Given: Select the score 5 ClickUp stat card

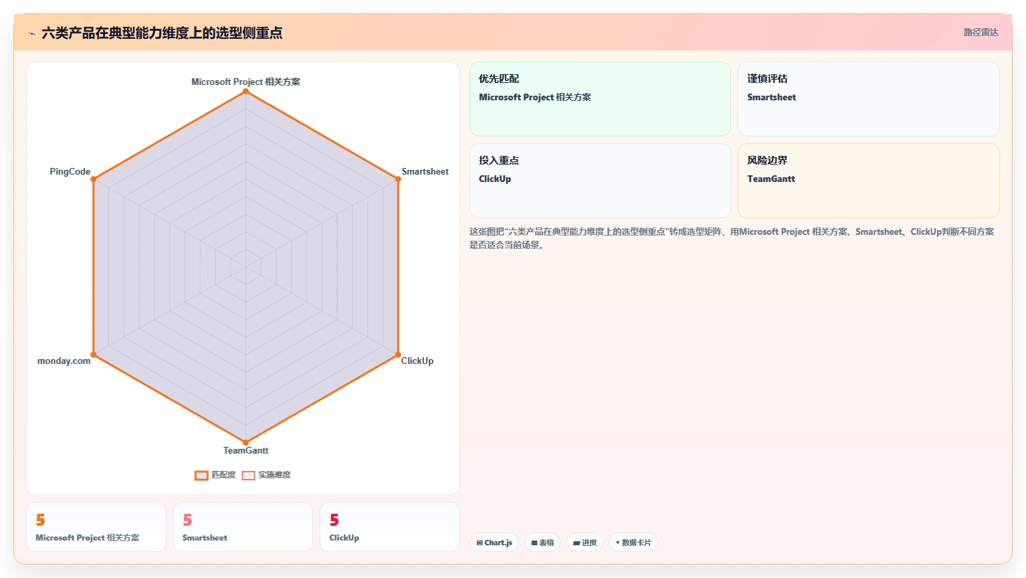Looking at the screenshot, I should [390, 527].
